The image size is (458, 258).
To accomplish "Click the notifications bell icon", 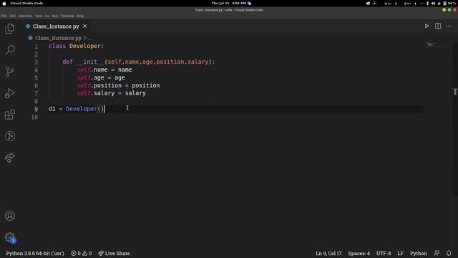I will [x=449, y=253].
